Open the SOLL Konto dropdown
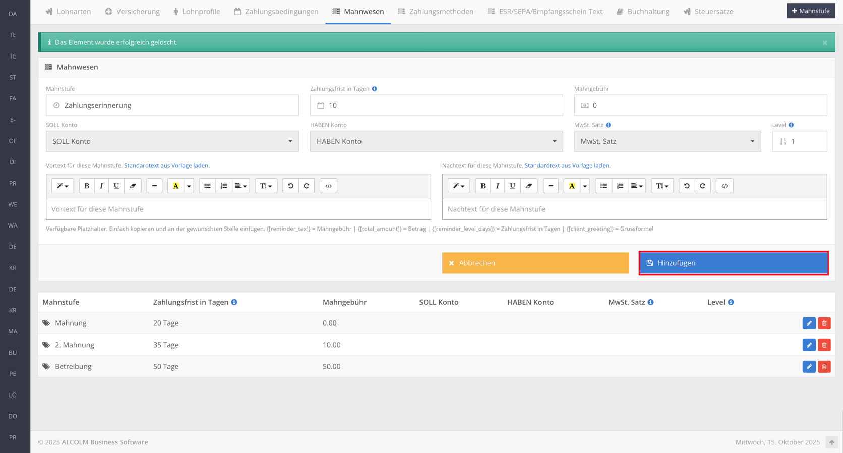The image size is (843, 453). pos(172,141)
